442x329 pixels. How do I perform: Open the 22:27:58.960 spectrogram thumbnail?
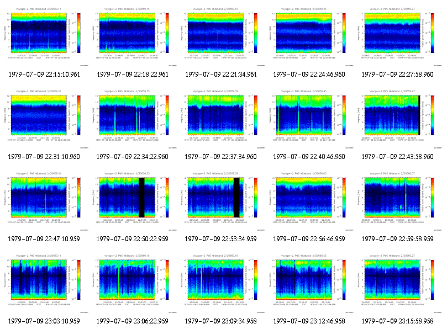tap(398, 36)
